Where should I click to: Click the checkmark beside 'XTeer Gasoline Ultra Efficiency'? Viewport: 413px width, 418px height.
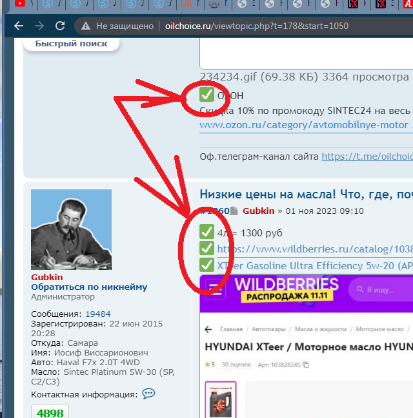(x=206, y=265)
